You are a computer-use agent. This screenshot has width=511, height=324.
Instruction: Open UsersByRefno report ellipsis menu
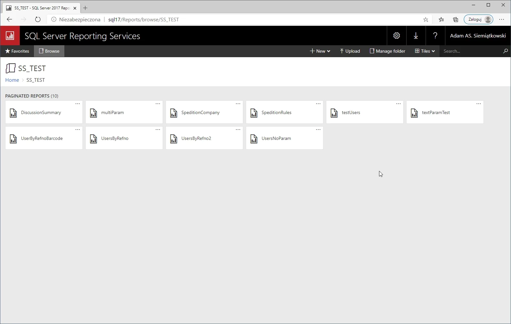[158, 130]
